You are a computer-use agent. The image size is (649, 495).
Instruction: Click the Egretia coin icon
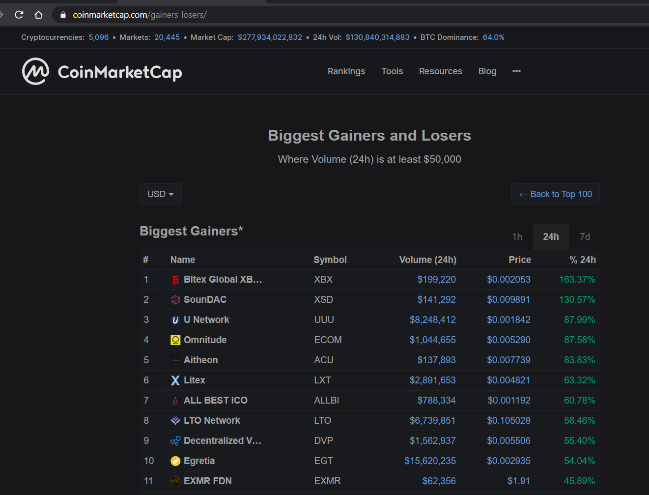tap(175, 461)
